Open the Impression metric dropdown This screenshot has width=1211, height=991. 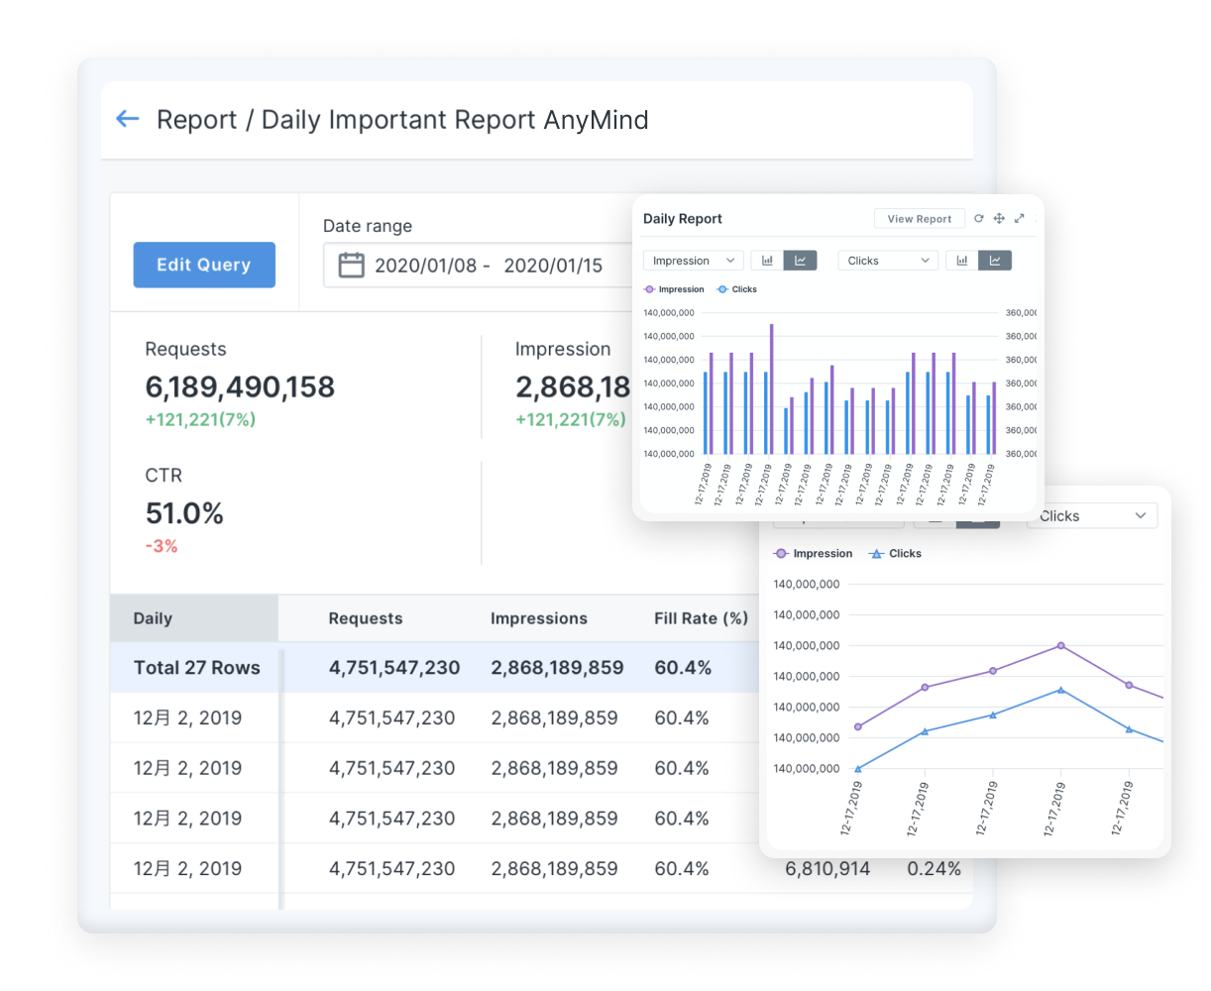pos(693,260)
